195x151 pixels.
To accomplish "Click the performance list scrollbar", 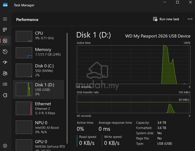I will (67, 88).
